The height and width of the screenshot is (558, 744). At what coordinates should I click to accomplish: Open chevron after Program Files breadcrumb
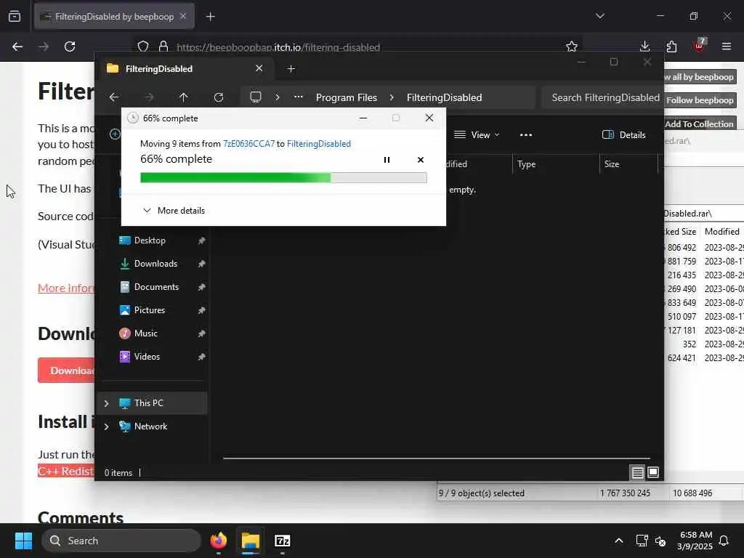pyautogui.click(x=392, y=97)
